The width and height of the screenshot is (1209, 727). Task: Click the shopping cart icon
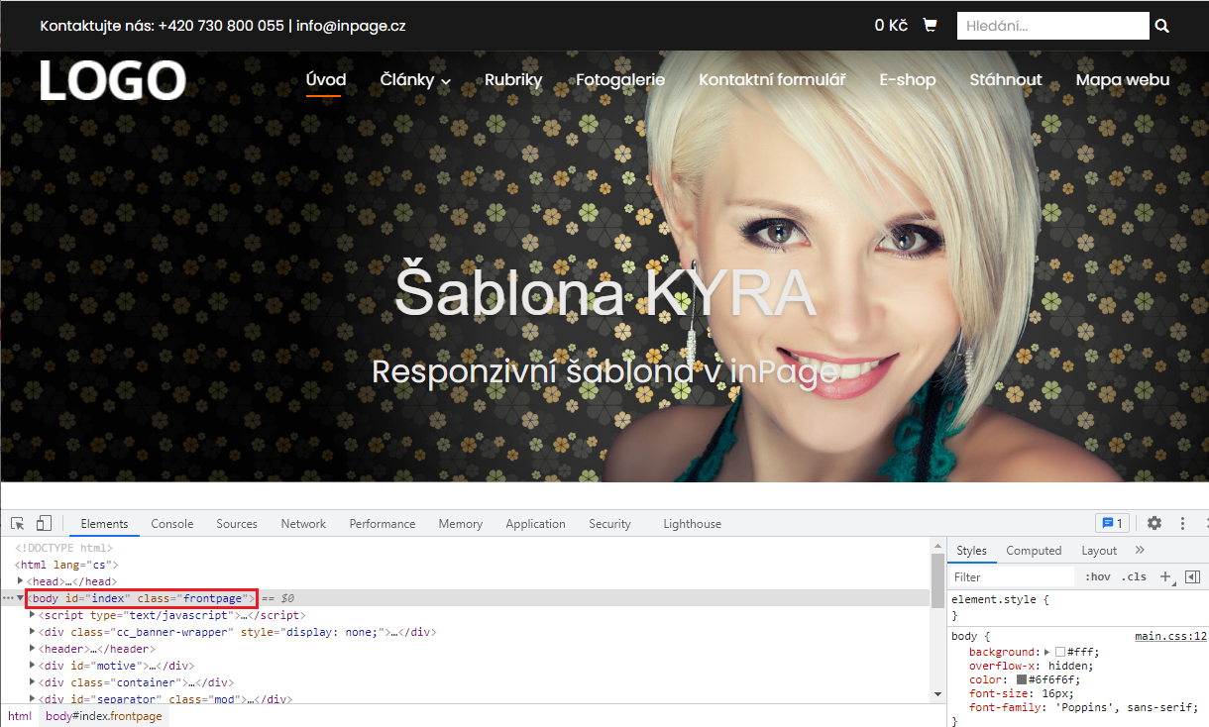pos(930,26)
